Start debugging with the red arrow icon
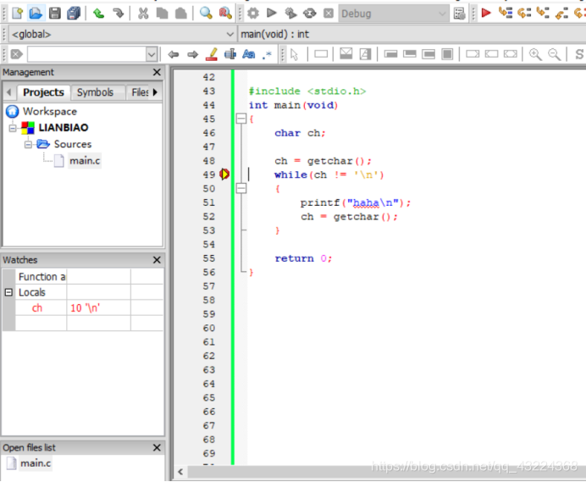 coord(486,14)
